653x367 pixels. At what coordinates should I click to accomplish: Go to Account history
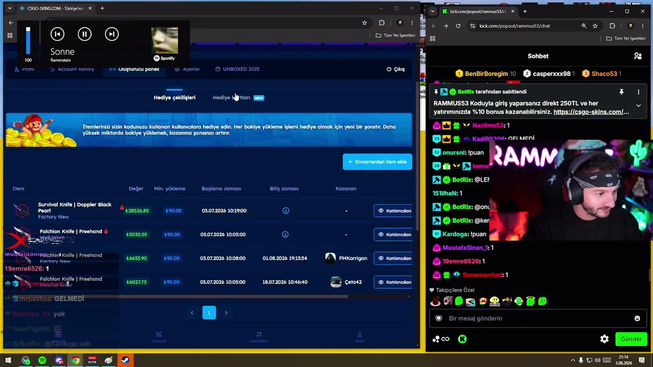coord(72,69)
